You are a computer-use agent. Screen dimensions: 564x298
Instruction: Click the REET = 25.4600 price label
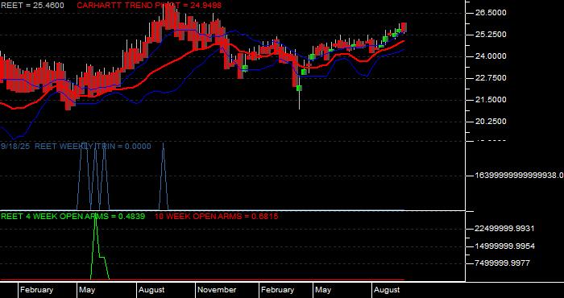pyautogui.click(x=32, y=6)
